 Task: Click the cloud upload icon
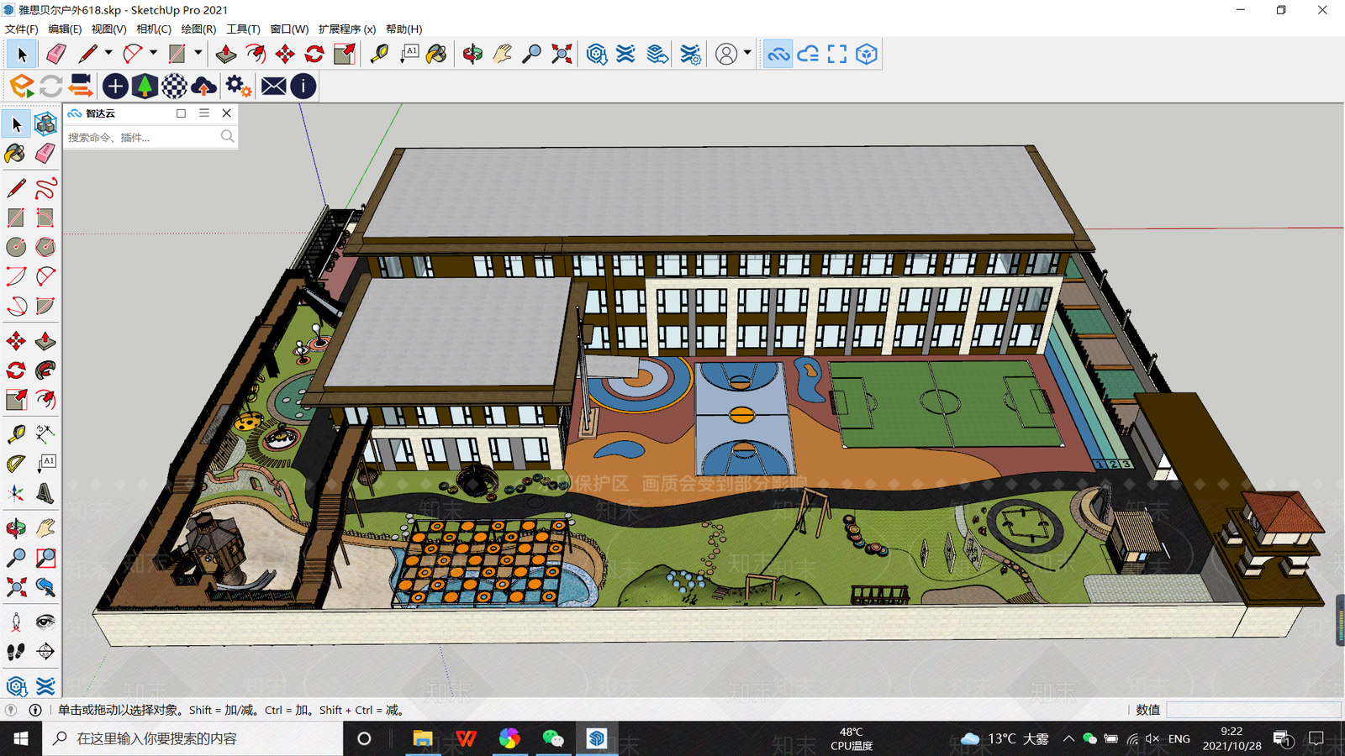click(x=203, y=86)
